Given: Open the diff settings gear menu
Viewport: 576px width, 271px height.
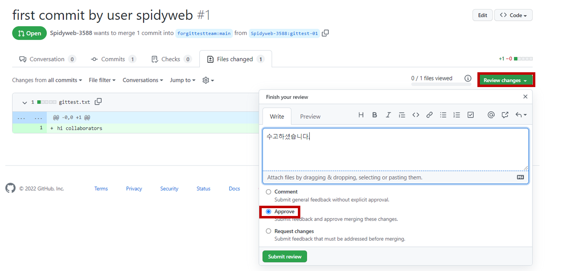Looking at the screenshot, I should pyautogui.click(x=208, y=80).
